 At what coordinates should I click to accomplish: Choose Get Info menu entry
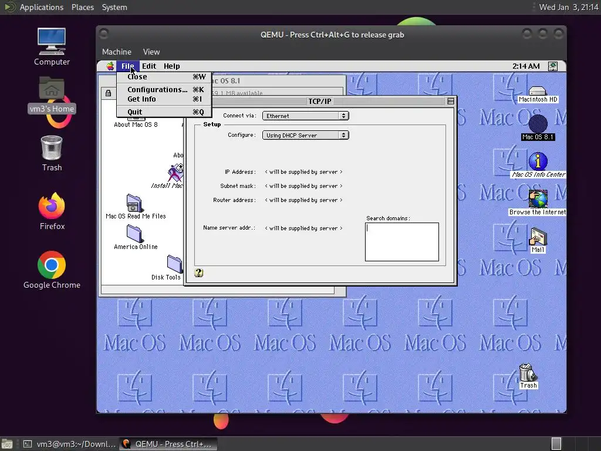(164, 99)
